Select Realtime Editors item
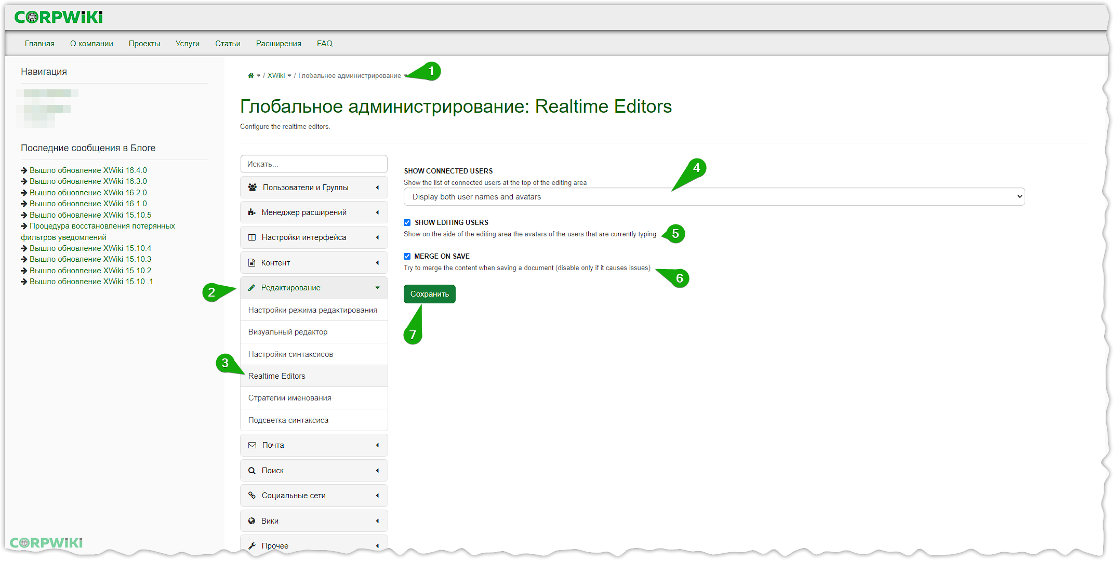The image size is (1114, 561). point(314,376)
